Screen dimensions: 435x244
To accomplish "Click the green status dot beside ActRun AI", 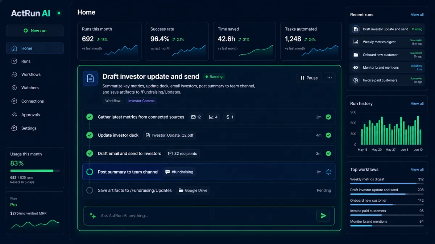I will 59,13.
